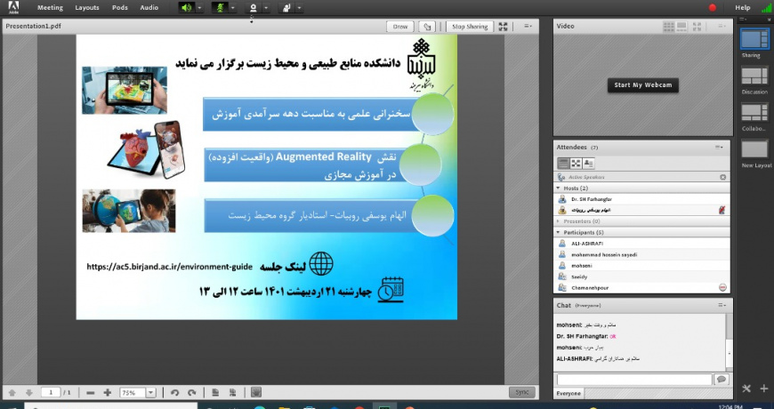
Task: Click the Stop Sharing button
Action: tap(470, 27)
